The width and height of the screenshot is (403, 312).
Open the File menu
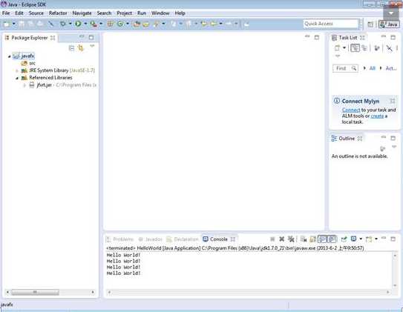[6, 13]
